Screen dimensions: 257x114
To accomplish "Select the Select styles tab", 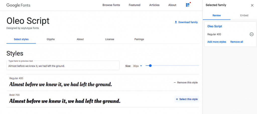I will pos(21,39).
